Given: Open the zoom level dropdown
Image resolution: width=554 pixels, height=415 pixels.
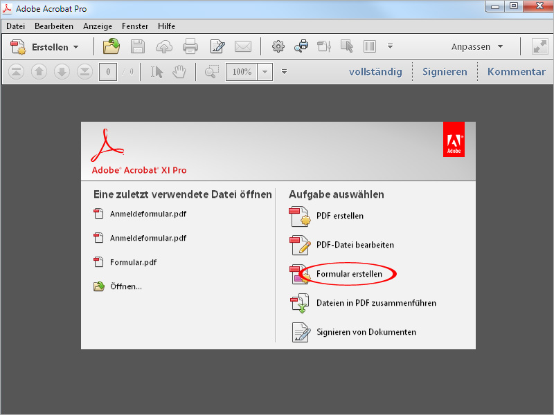Looking at the screenshot, I should [x=265, y=71].
